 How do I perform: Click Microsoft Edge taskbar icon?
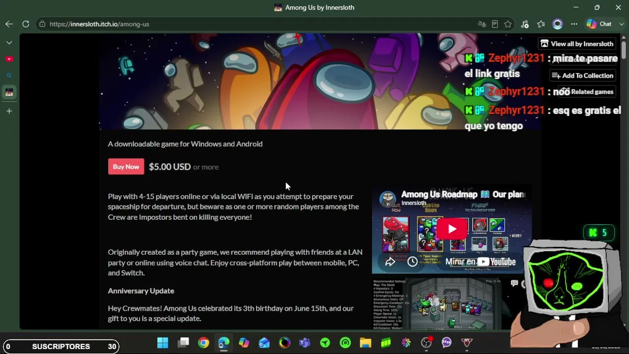[x=224, y=343]
